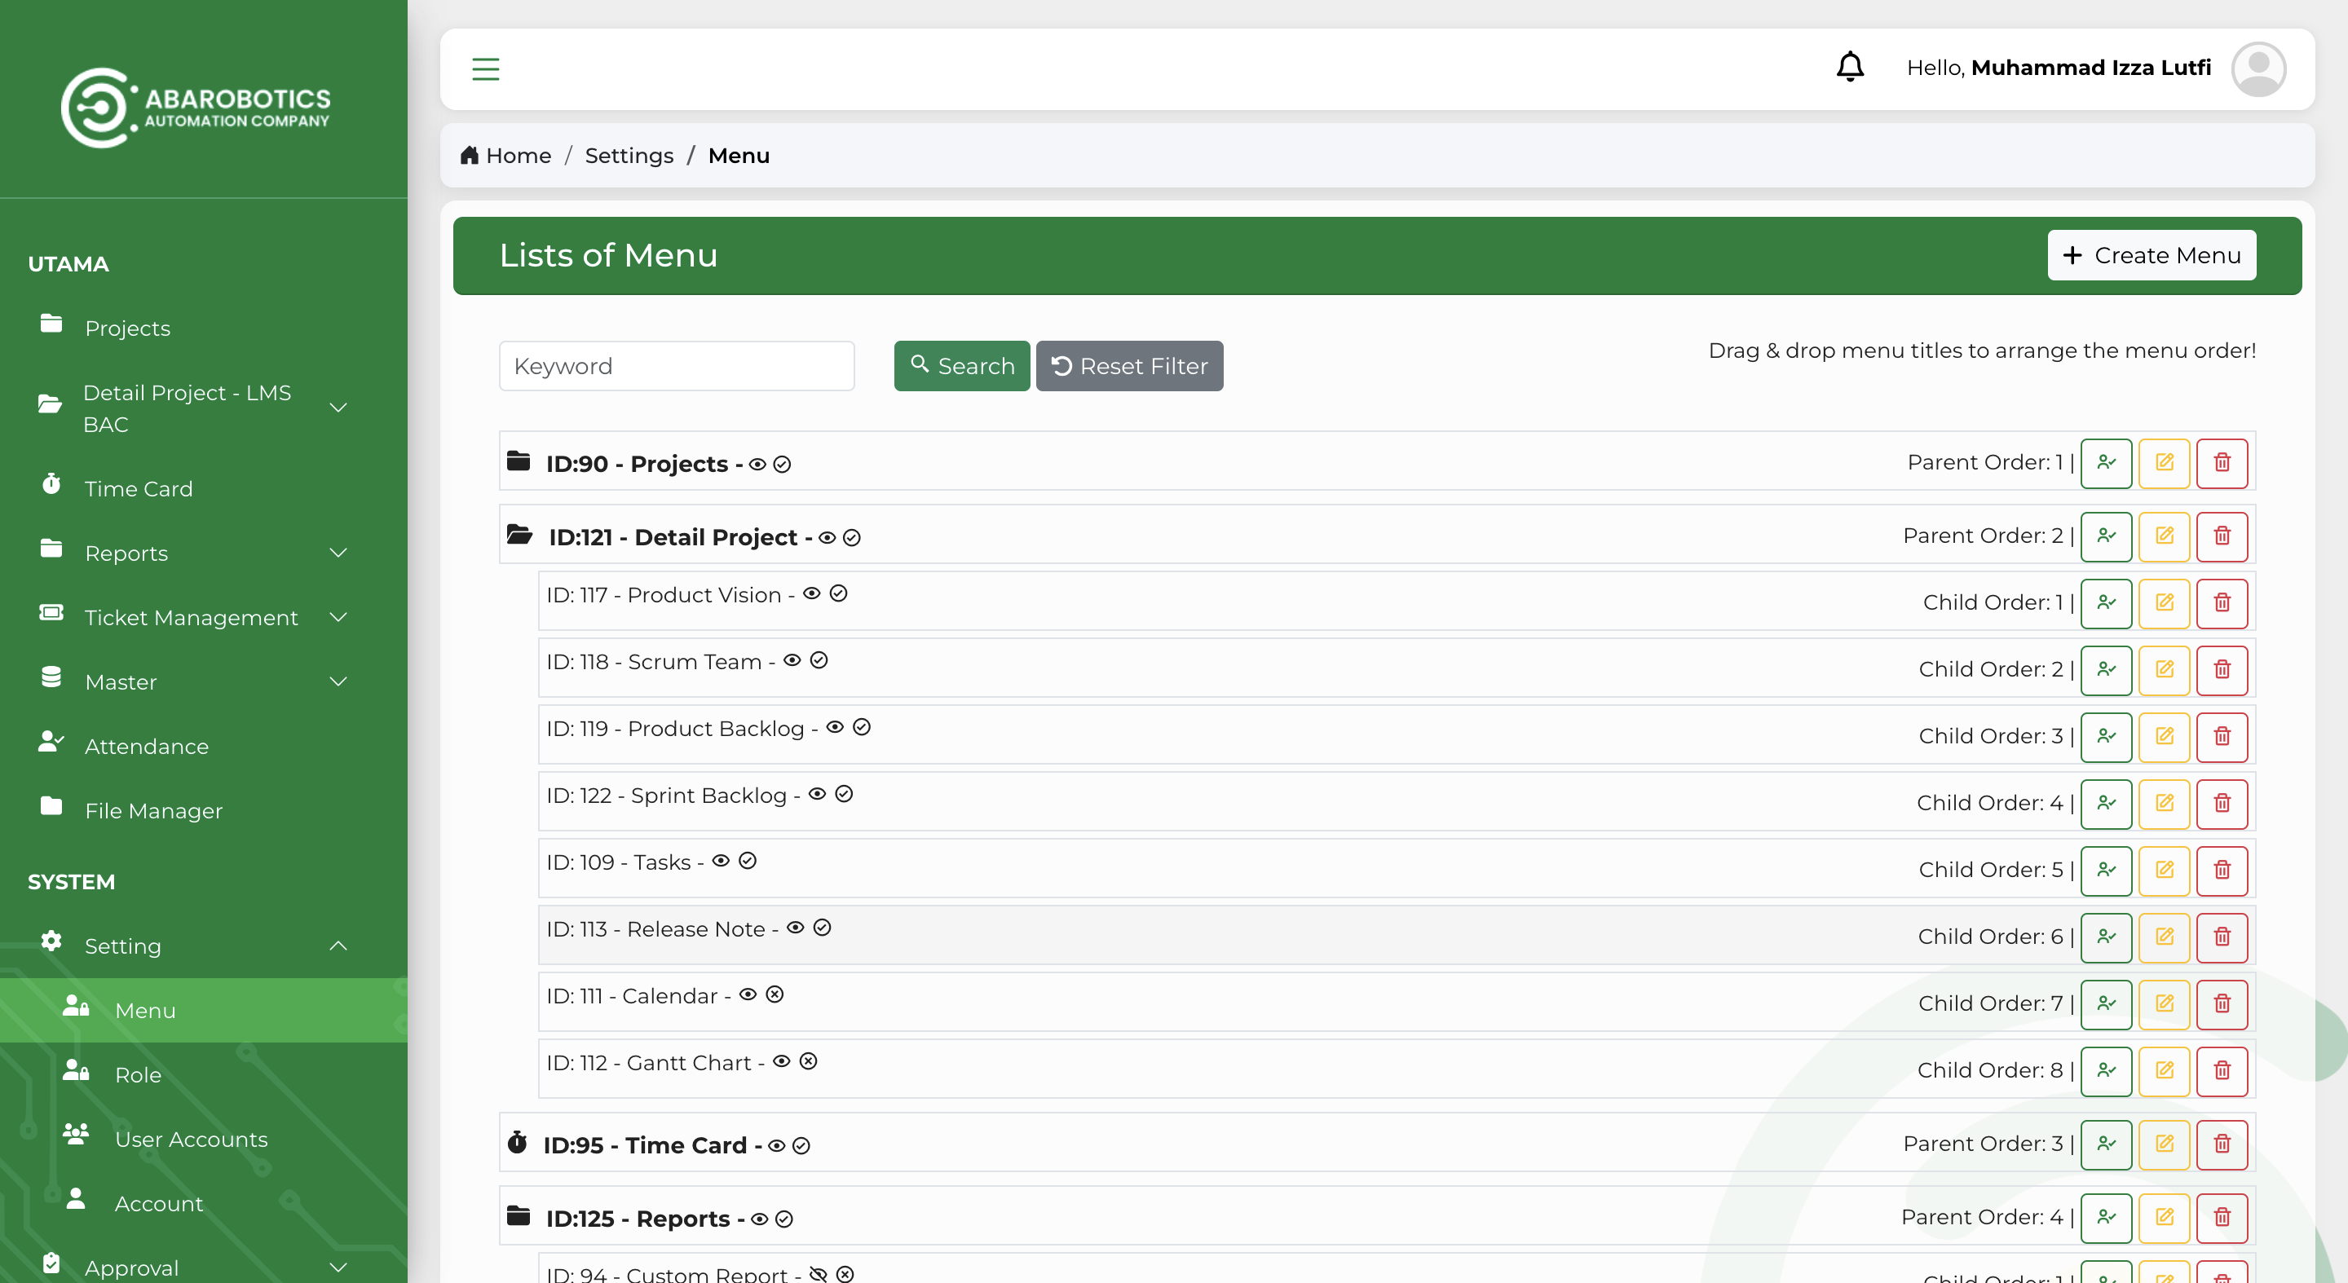Delete the Detail Project menu
2348x1283 pixels.
[x=2222, y=536]
